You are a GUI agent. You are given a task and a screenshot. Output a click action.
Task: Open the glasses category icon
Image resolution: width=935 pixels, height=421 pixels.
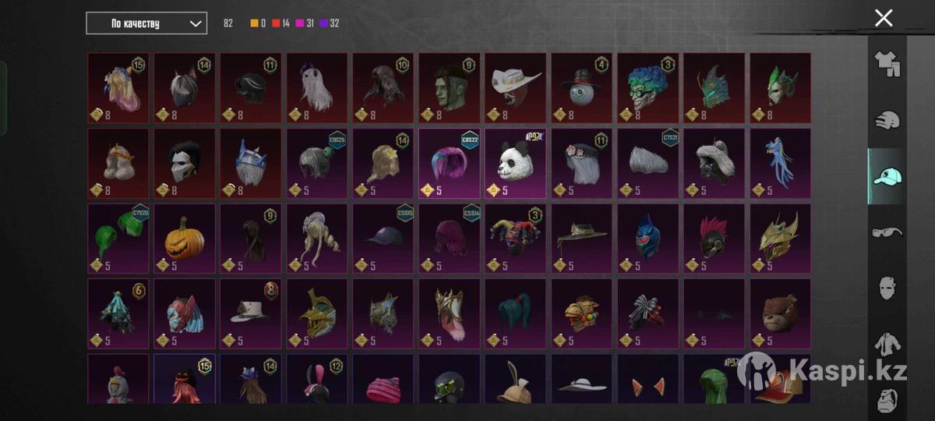click(887, 232)
